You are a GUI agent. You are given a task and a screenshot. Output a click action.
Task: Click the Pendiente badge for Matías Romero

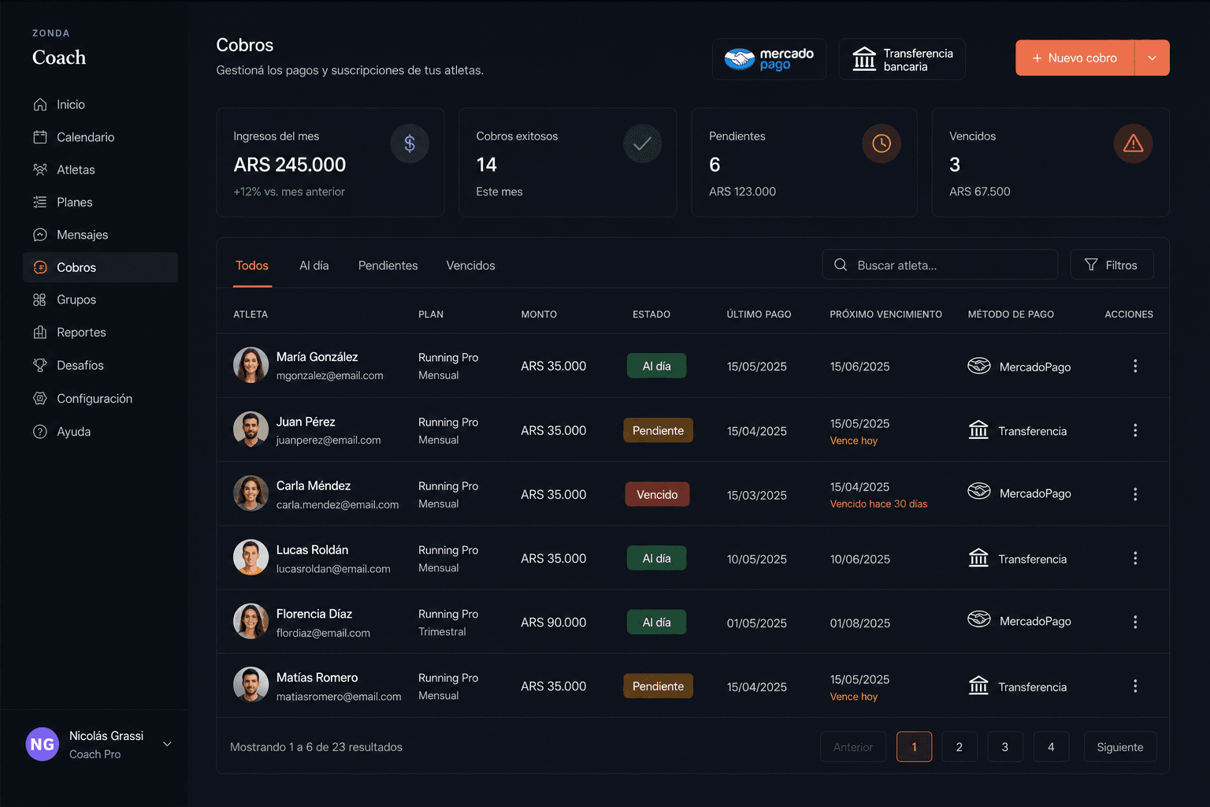tap(659, 686)
